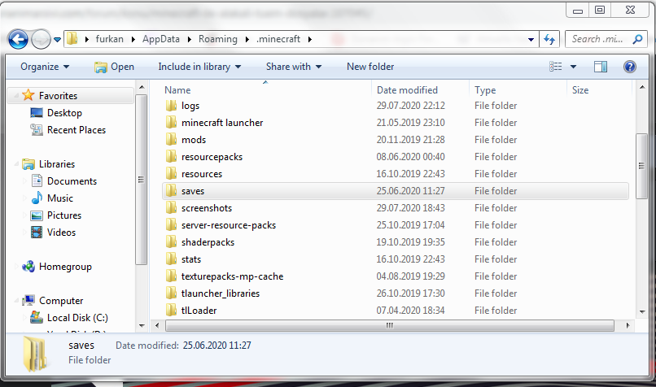The height and width of the screenshot is (387, 656).
Task: Select the resources folder icon
Action: pyautogui.click(x=171, y=174)
